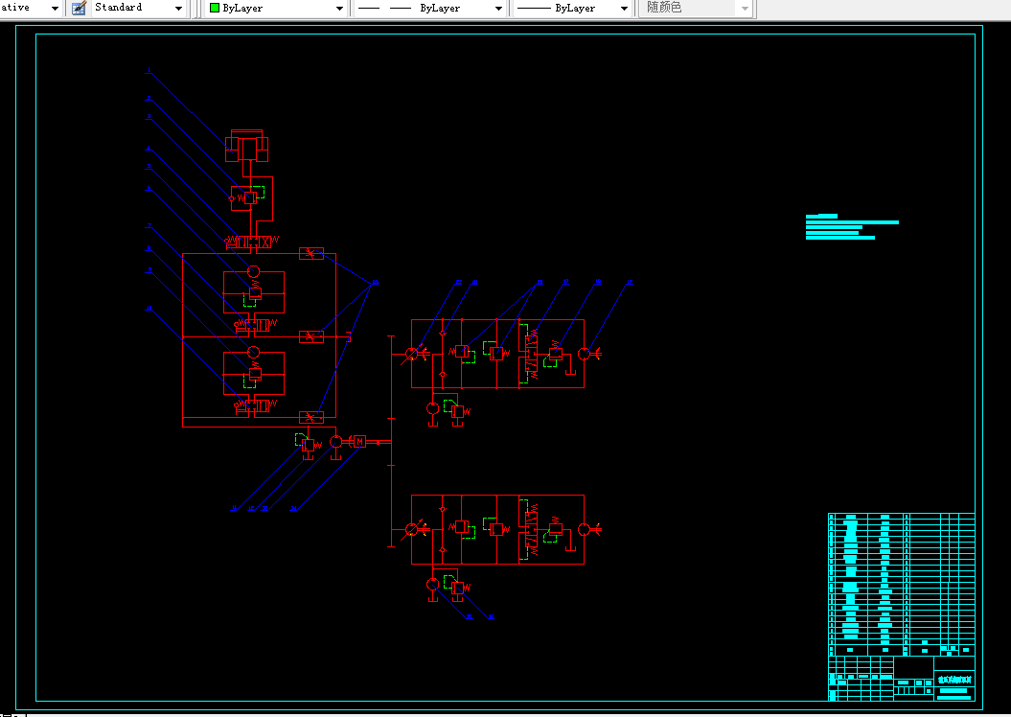This screenshot has height=717, width=1011.
Task: Click the greyed 随颜色 plot style dropdown
Action: [695, 9]
